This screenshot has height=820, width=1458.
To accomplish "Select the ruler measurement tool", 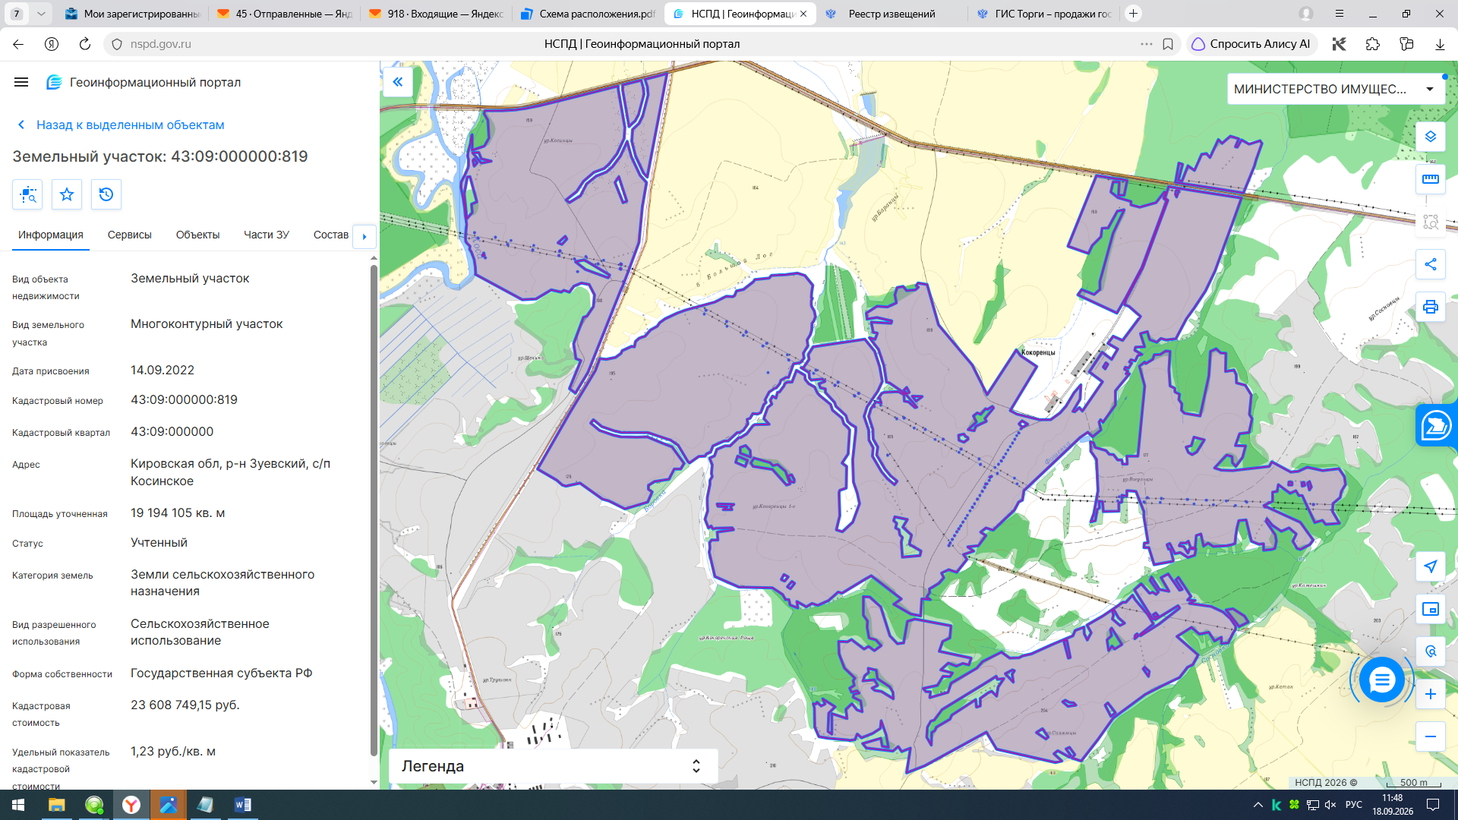I will click(x=1431, y=179).
